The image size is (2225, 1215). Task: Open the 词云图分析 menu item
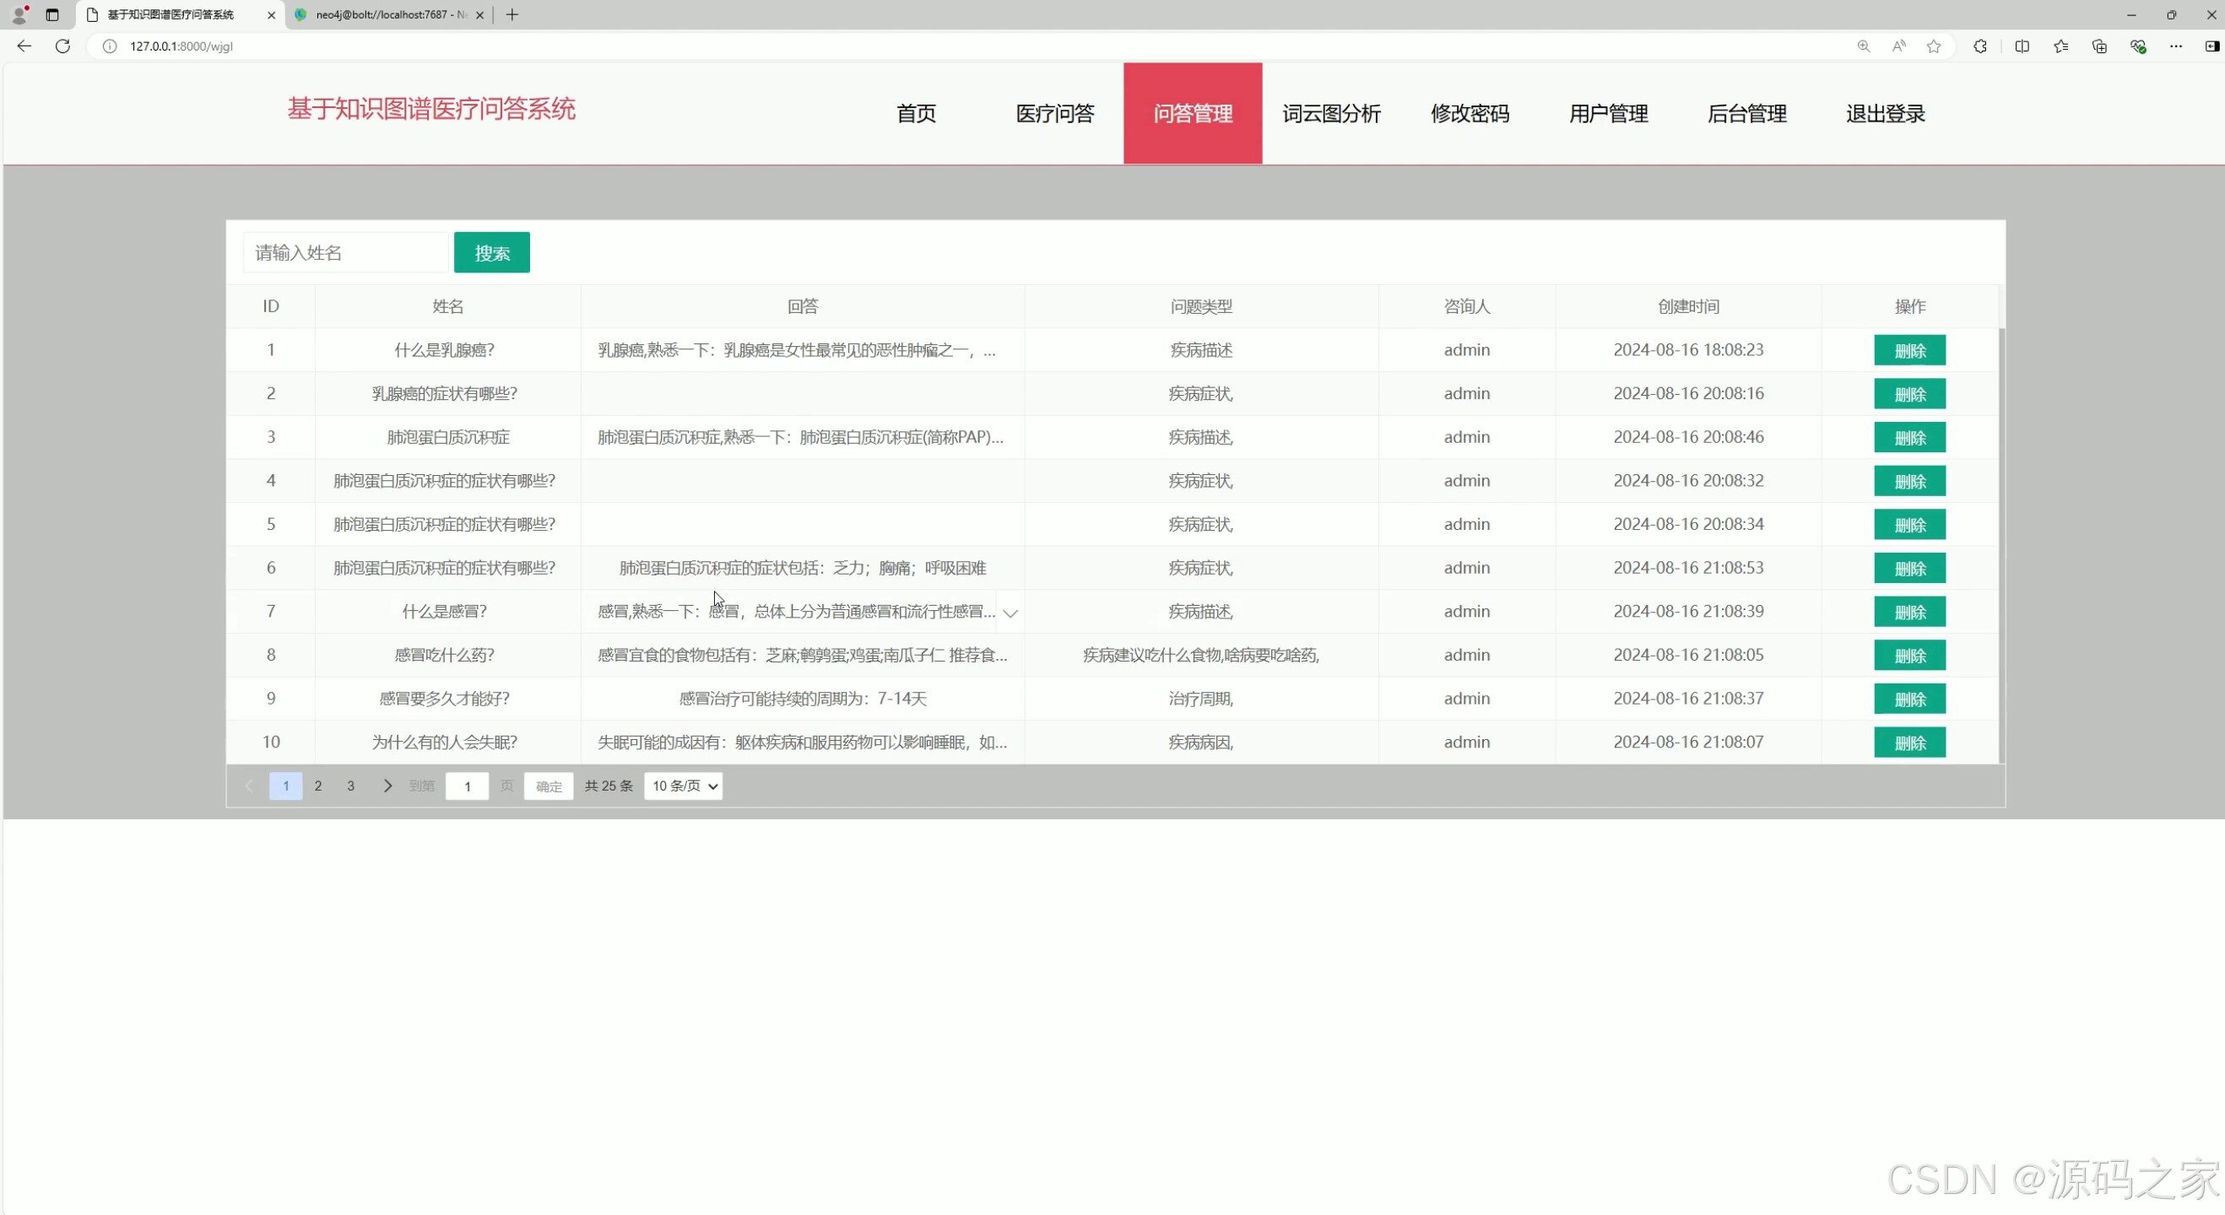[x=1331, y=113]
